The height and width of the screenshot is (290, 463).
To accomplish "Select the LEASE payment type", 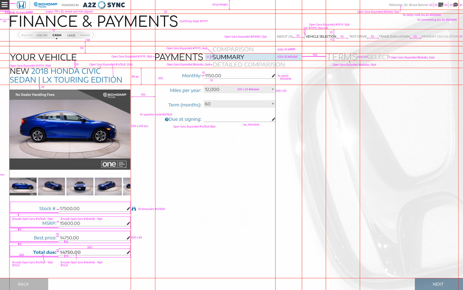I will pos(71,36).
